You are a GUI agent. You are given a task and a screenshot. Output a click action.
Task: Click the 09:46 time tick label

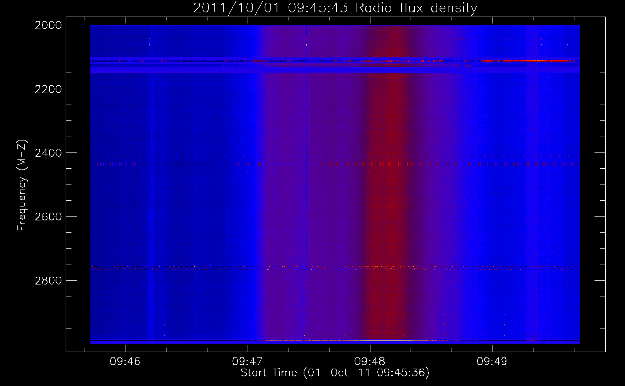click(125, 362)
